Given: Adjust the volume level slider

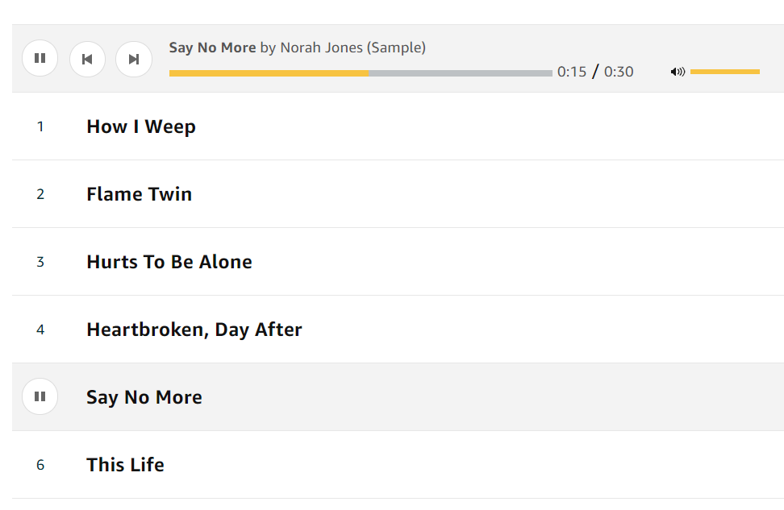Looking at the screenshot, I should [x=724, y=72].
